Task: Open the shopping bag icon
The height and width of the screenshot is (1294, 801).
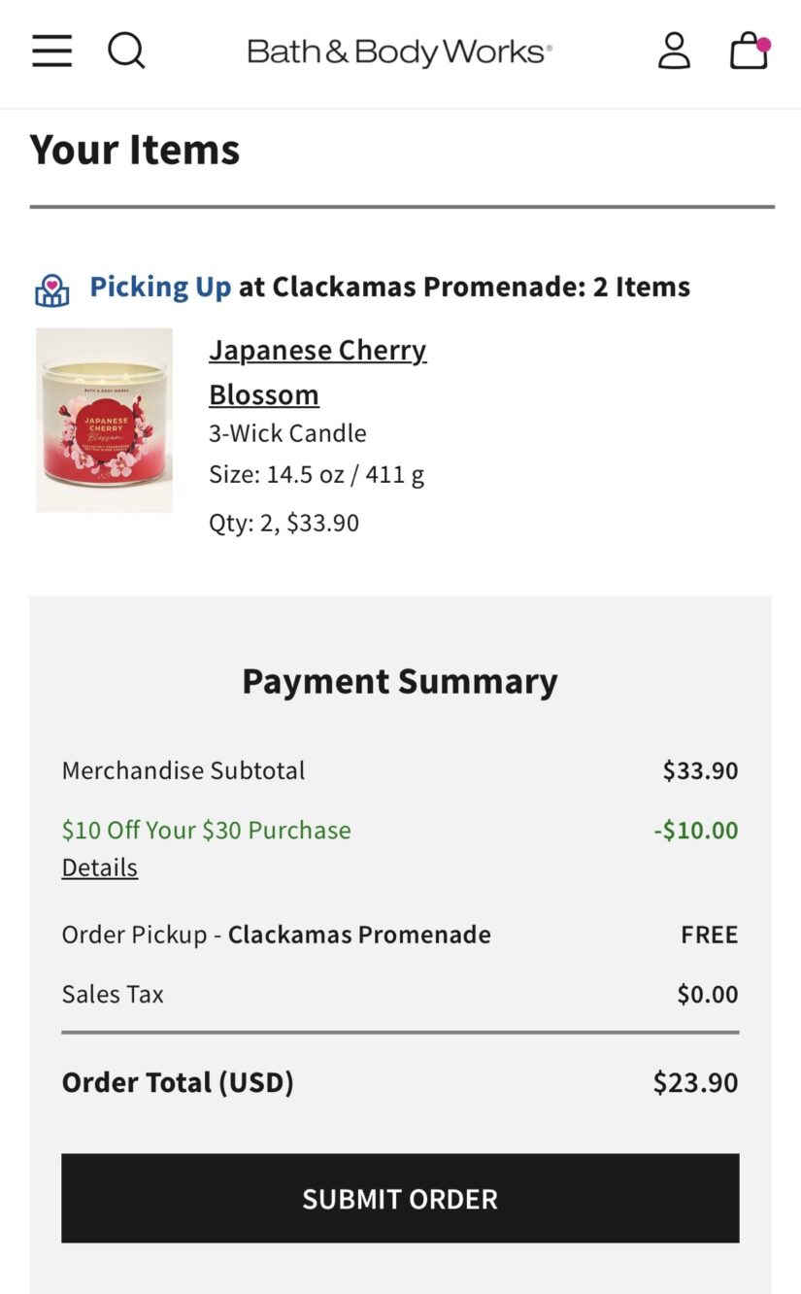Action: (x=748, y=52)
